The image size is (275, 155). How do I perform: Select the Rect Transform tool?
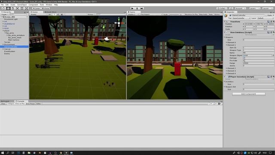click(22, 8)
